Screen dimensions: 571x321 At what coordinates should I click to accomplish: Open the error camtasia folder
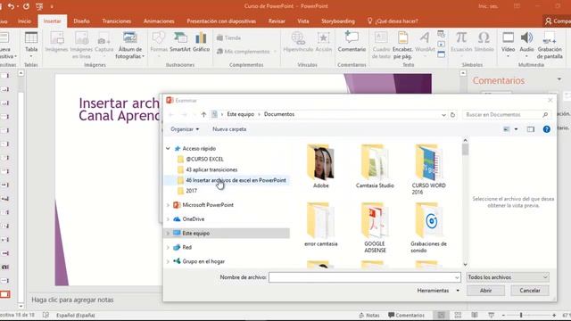(321, 225)
